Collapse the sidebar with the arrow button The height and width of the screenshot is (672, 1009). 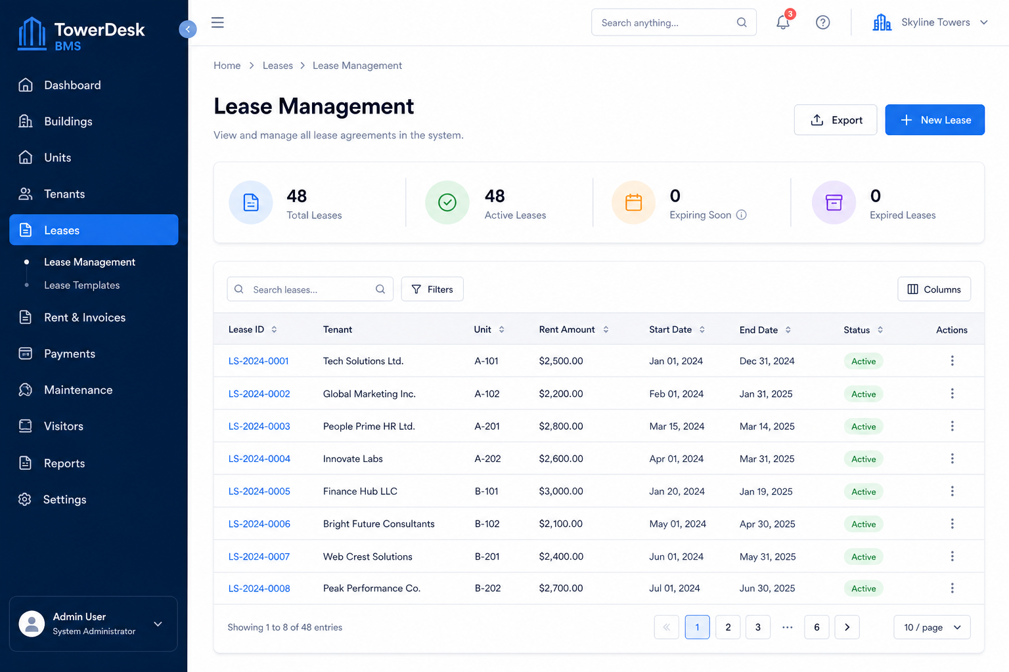pos(188,29)
